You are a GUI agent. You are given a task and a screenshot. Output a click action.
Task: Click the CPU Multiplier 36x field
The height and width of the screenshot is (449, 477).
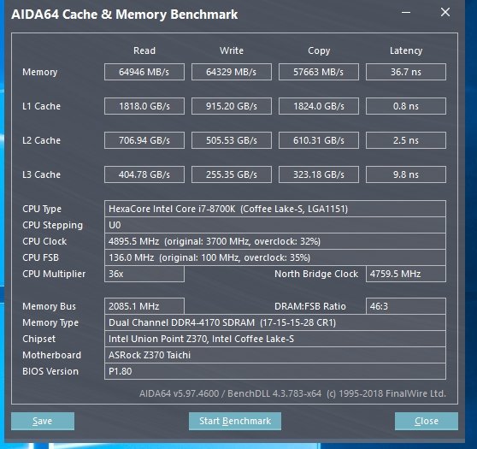pos(144,274)
